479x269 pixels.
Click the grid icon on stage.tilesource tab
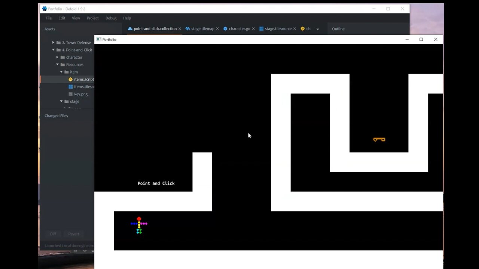261,29
